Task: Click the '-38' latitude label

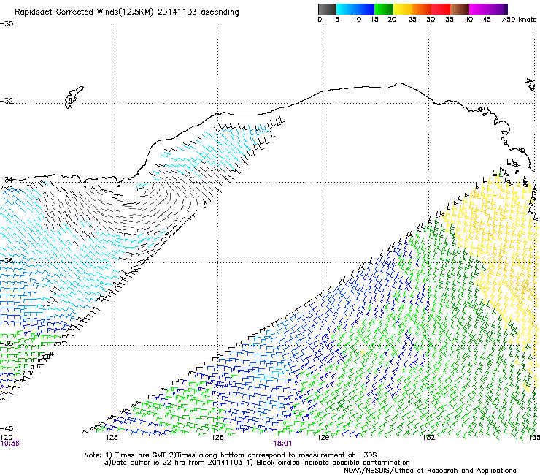Action: [7, 343]
